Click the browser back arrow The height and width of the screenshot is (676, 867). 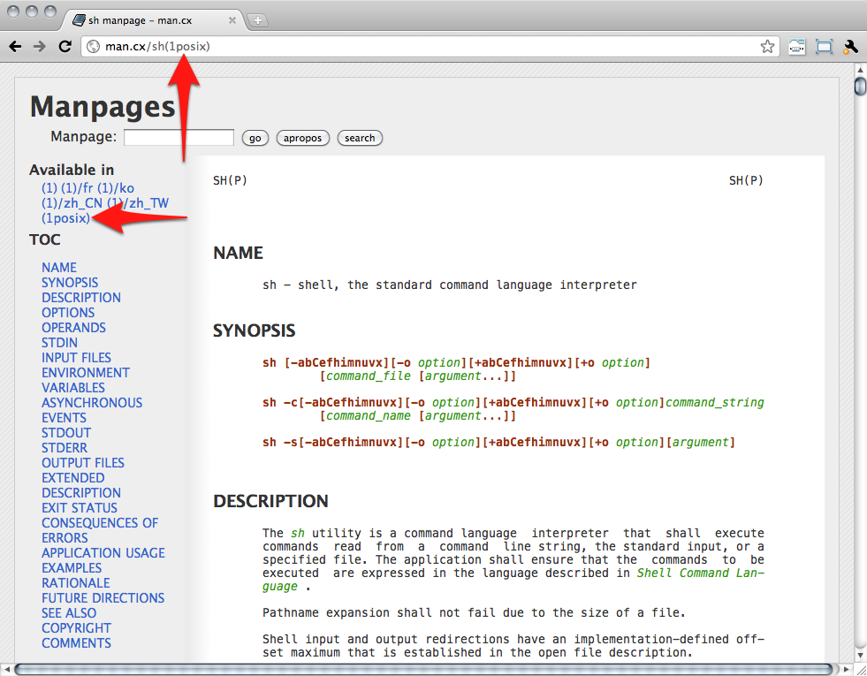click(15, 47)
